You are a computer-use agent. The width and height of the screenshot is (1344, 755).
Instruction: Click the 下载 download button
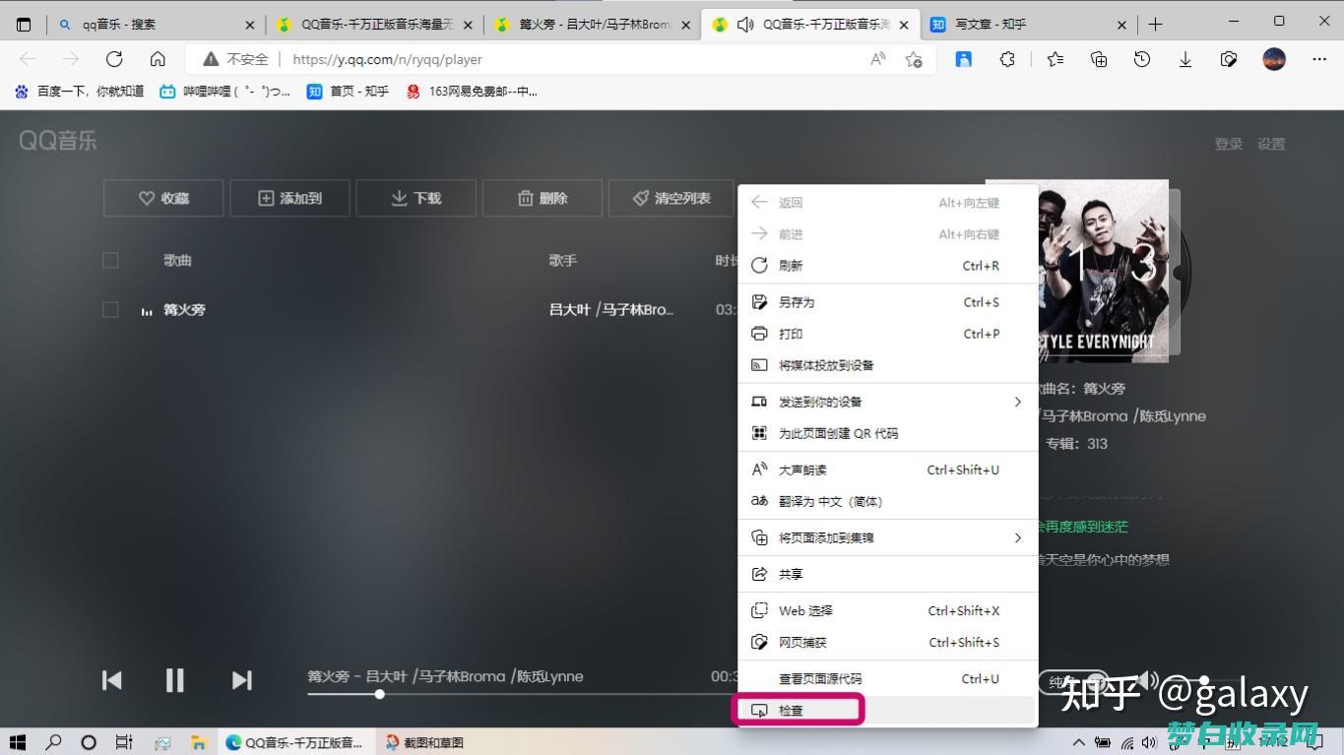point(416,198)
